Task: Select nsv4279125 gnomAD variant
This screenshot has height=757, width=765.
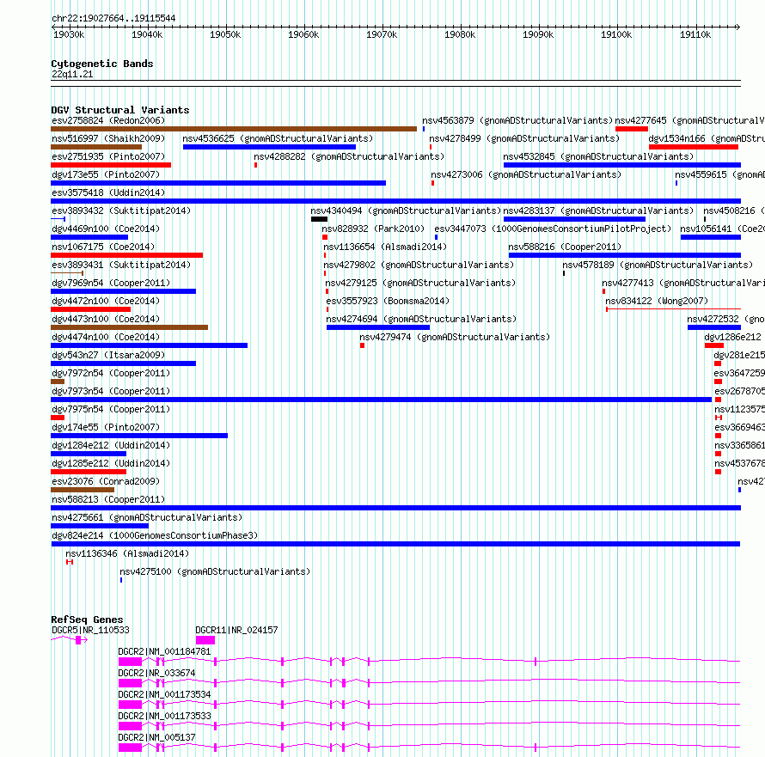Action: point(420,283)
